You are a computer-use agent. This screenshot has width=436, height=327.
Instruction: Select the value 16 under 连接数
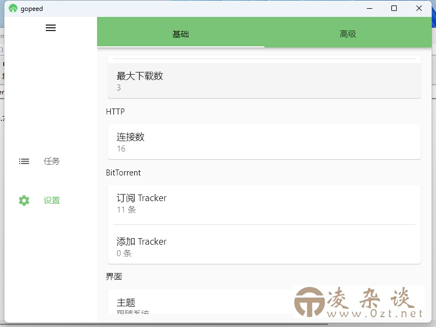pos(121,149)
